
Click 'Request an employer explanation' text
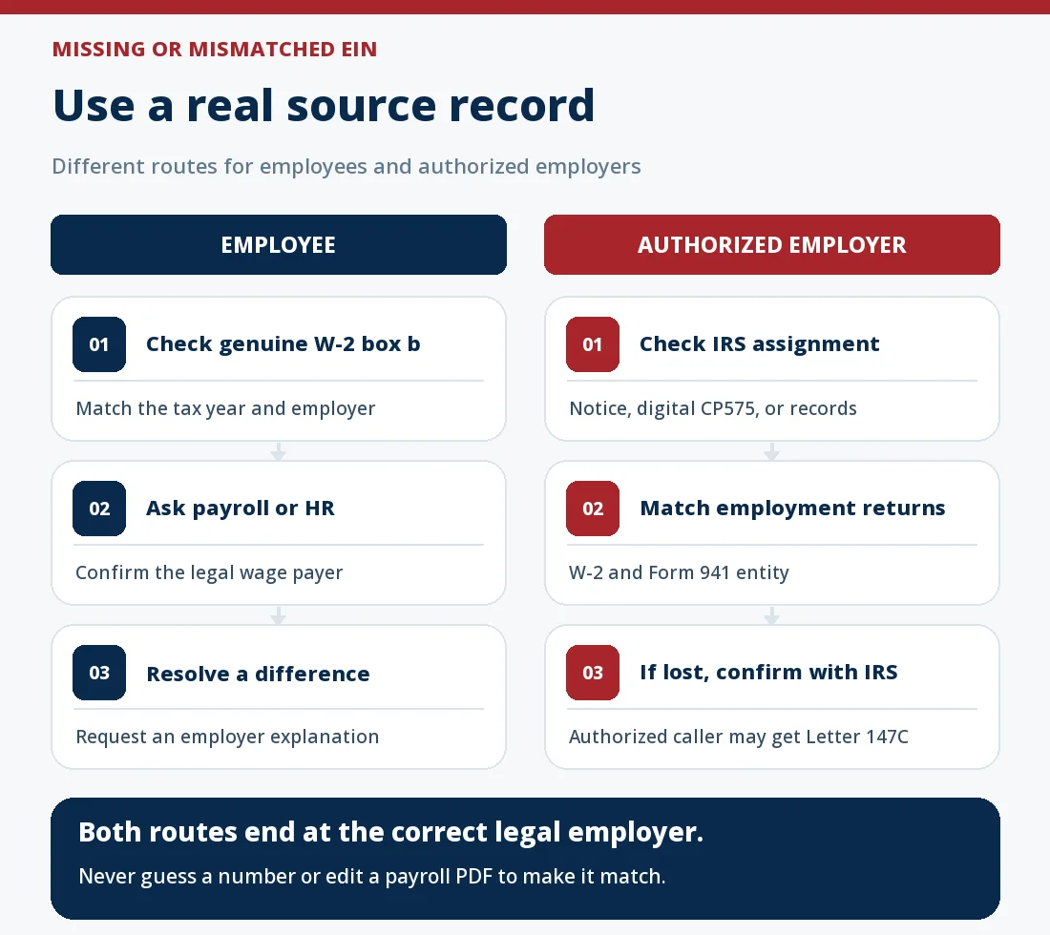[227, 737]
